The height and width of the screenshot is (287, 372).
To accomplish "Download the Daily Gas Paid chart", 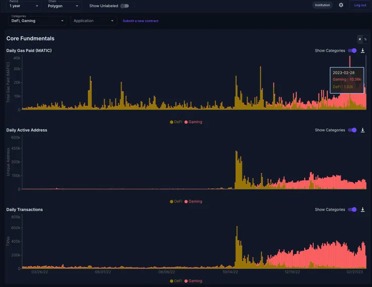I will point(362,51).
